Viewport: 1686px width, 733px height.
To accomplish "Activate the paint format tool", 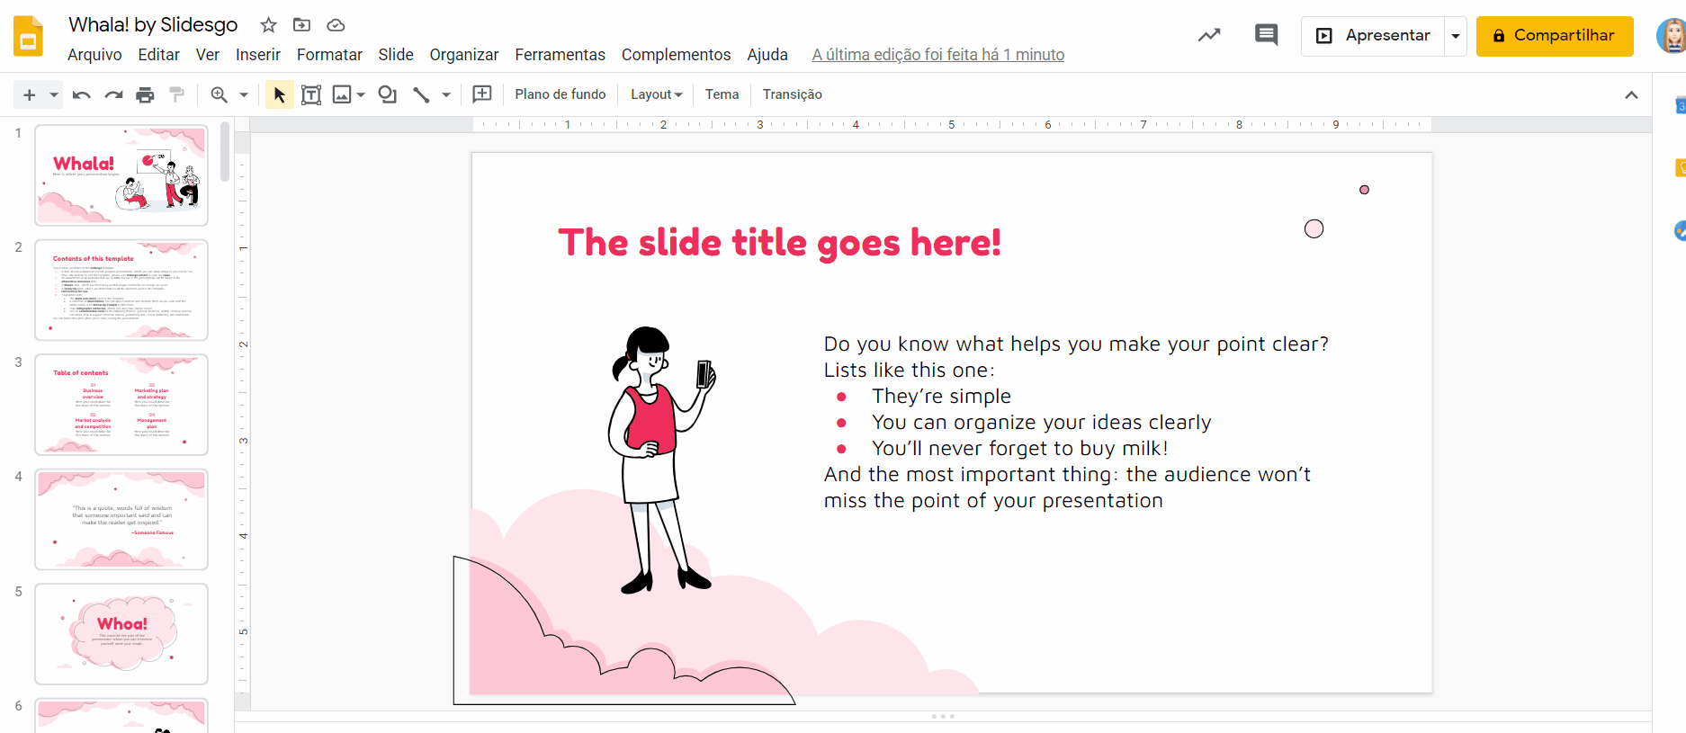I will point(177,94).
